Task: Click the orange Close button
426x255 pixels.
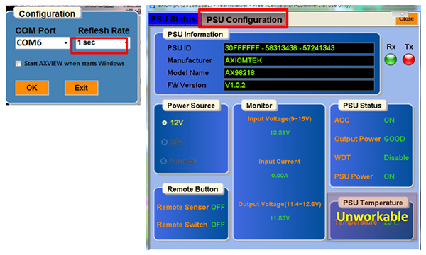Action: tap(406, 18)
